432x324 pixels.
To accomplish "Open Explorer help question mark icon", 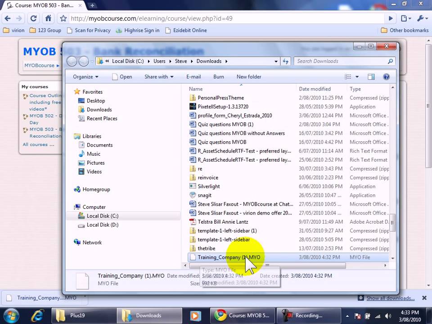I will (x=386, y=77).
